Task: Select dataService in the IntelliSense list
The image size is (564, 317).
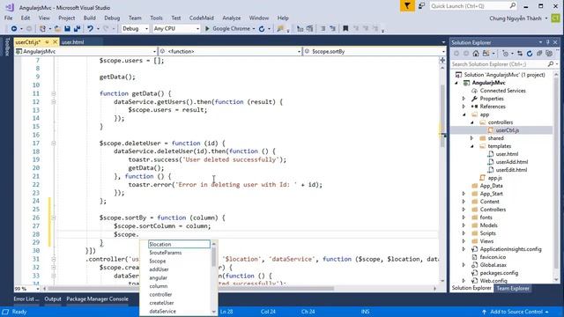Action: [x=162, y=311]
